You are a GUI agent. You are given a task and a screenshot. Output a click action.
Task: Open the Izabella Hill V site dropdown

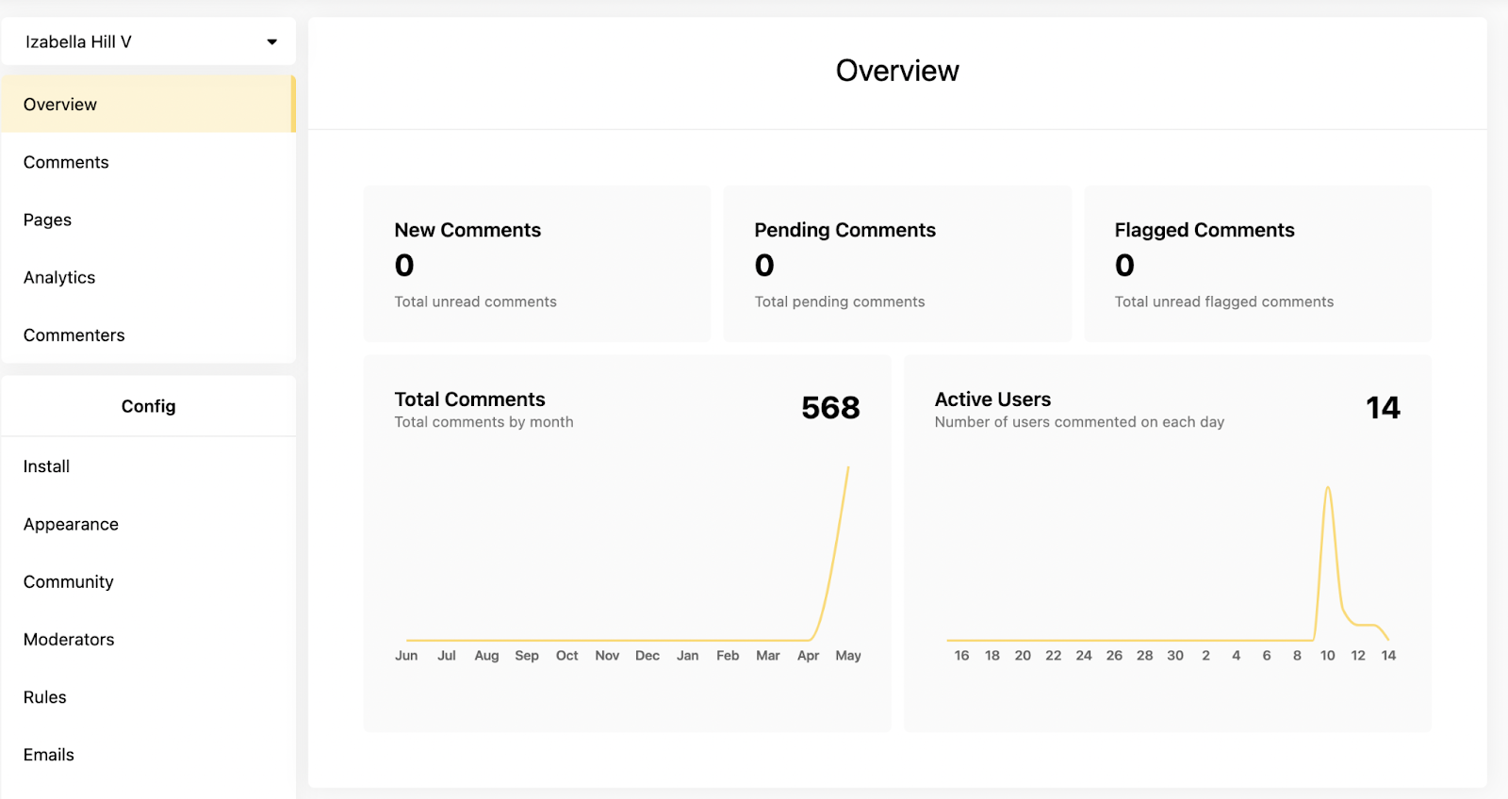coord(149,41)
